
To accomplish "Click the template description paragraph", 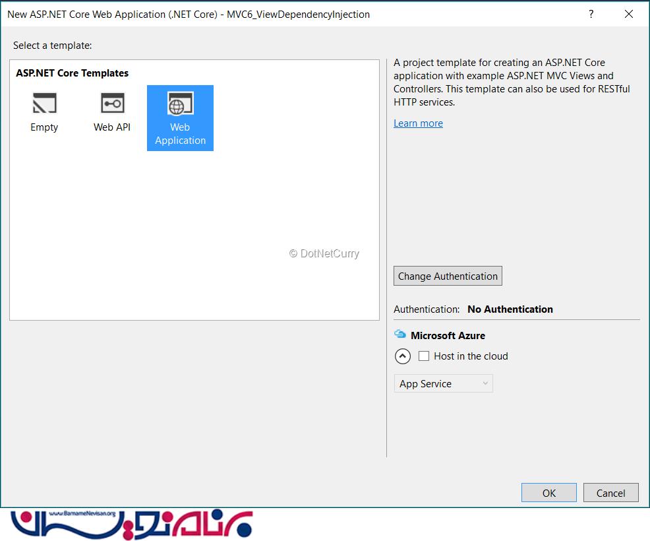I will click(512, 82).
